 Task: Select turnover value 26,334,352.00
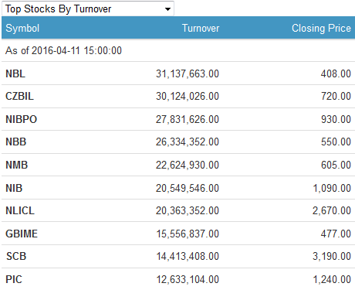188,142
